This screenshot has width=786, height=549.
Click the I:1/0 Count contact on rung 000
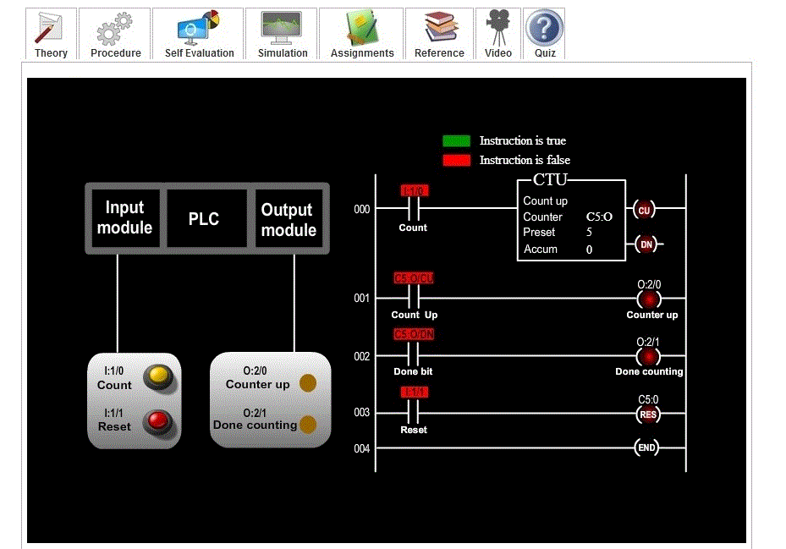(414, 207)
